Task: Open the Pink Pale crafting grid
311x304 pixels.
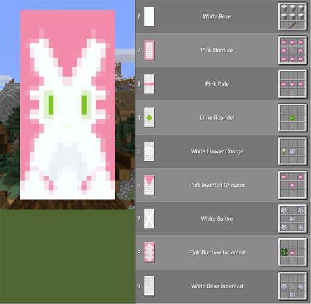Action: (293, 84)
